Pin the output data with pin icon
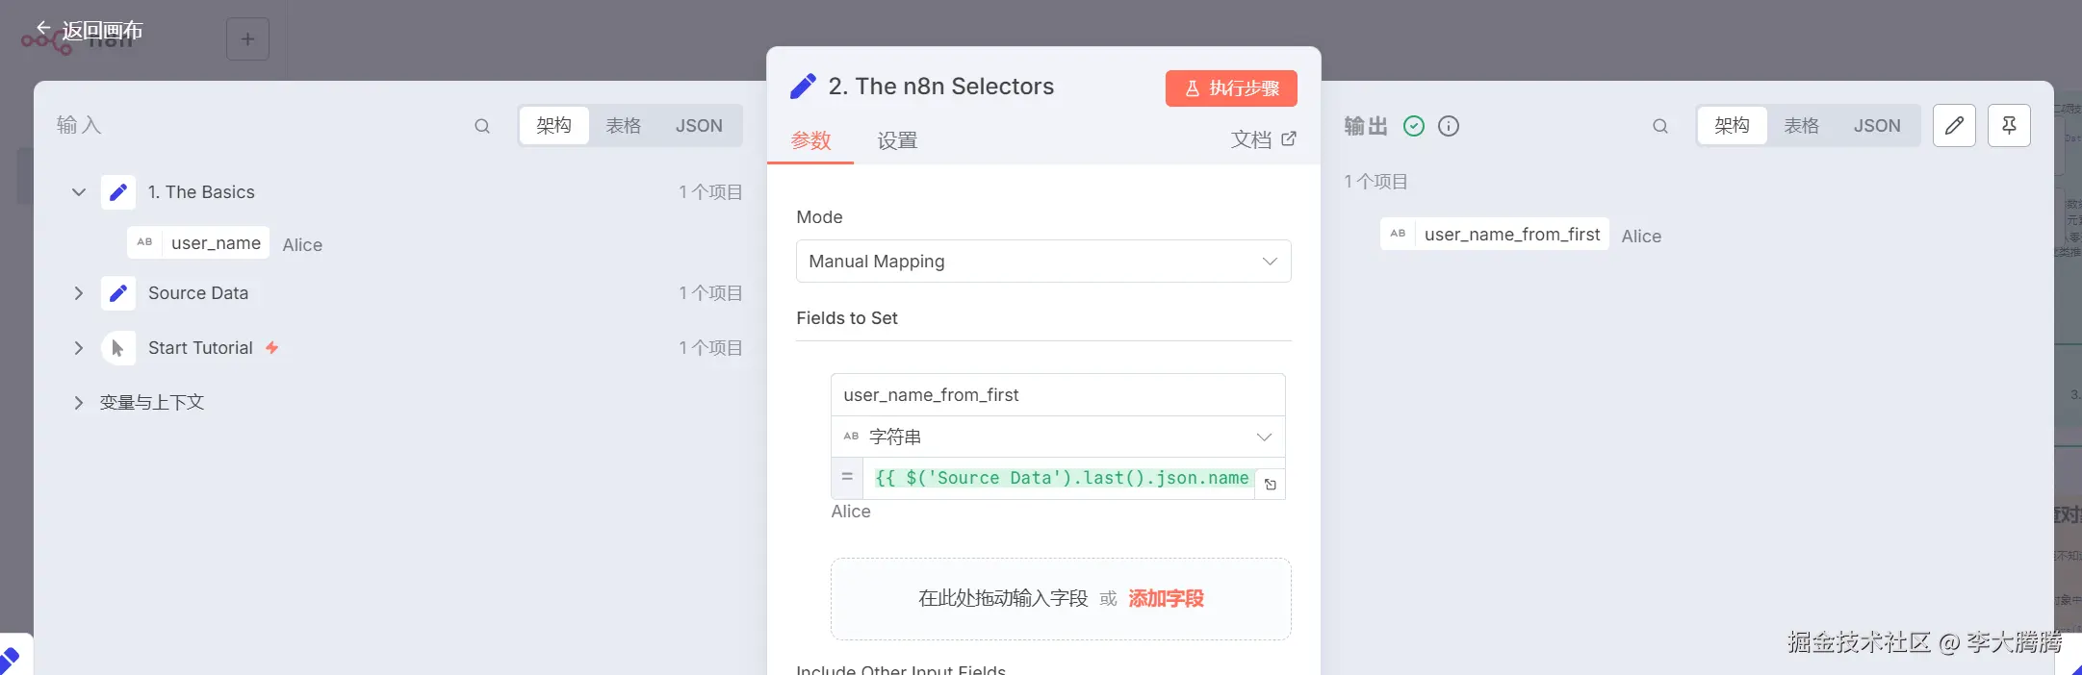Screen dimensions: 2082x675 2009,125
